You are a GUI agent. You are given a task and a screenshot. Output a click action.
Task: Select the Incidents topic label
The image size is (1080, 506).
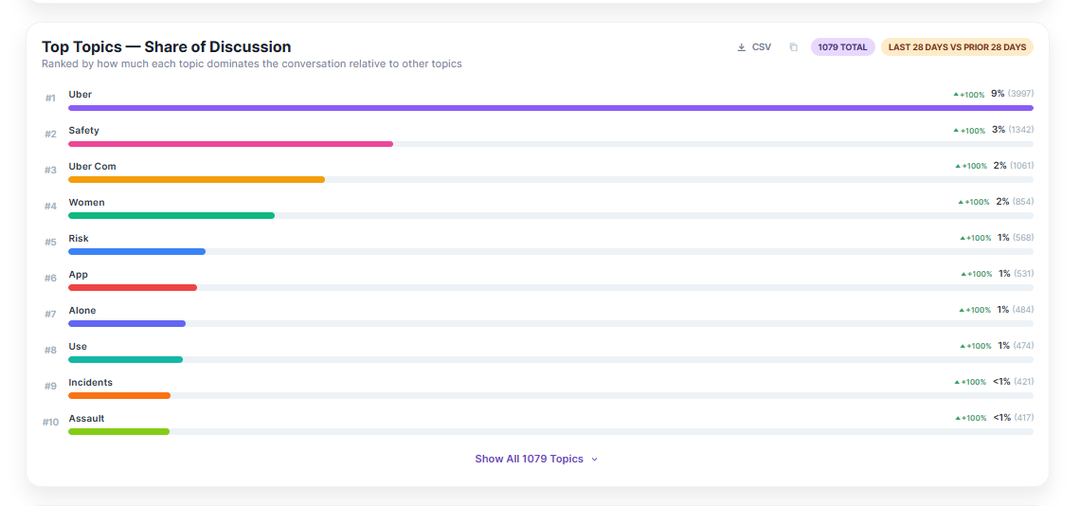click(90, 382)
